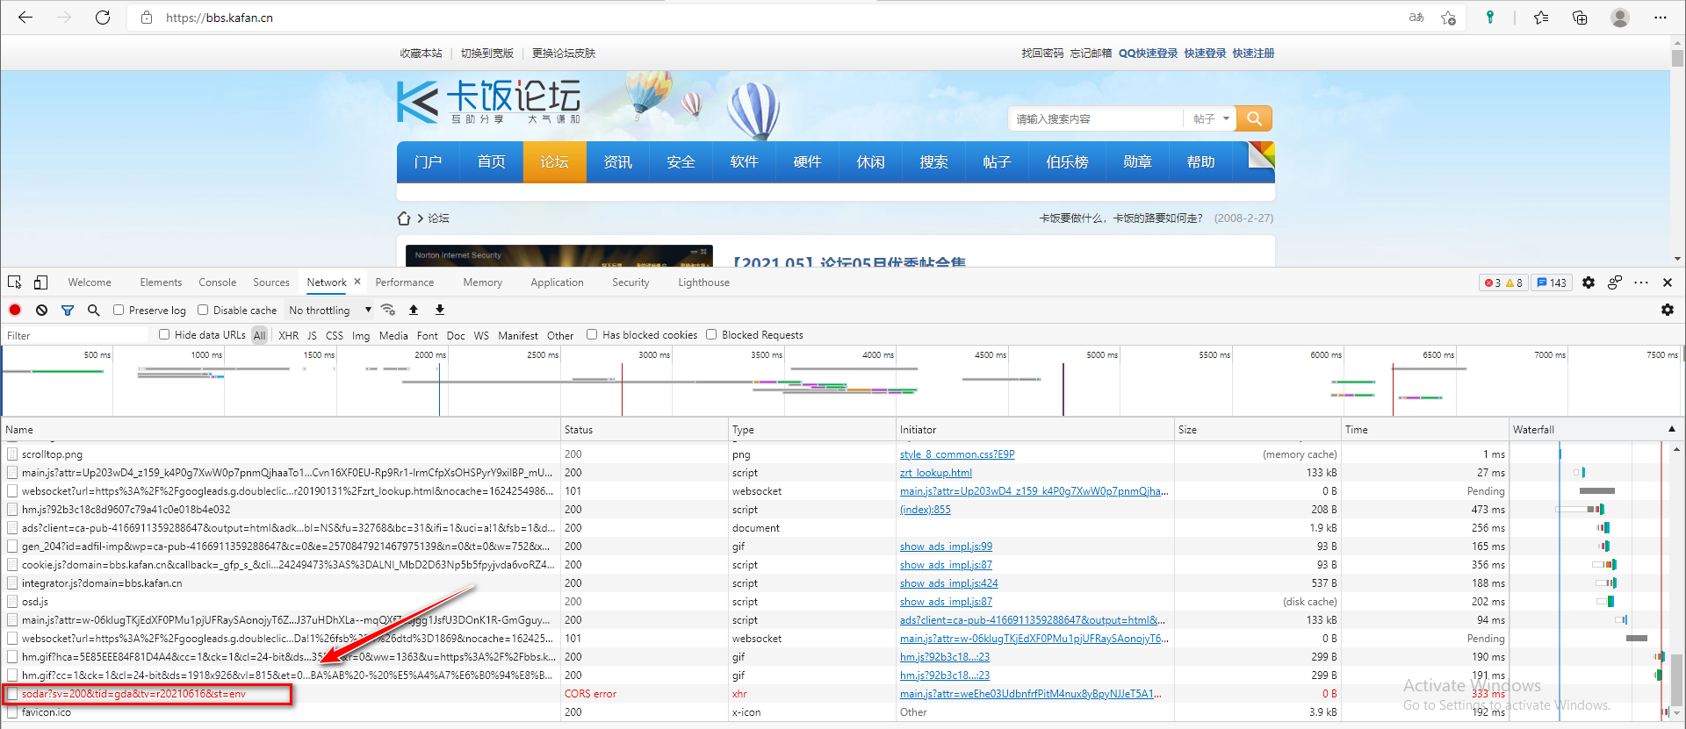Open network search magnifier icon
The height and width of the screenshot is (729, 1686).
click(93, 310)
